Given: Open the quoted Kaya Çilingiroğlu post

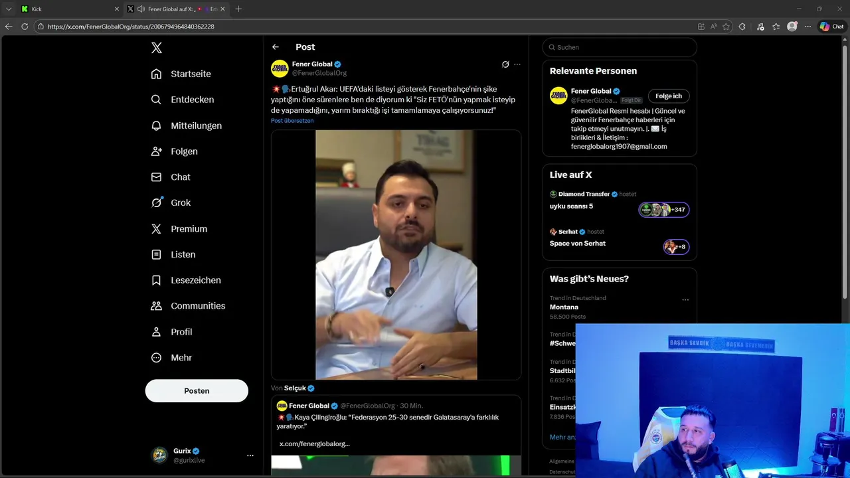Looking at the screenshot, I should coord(396,435).
